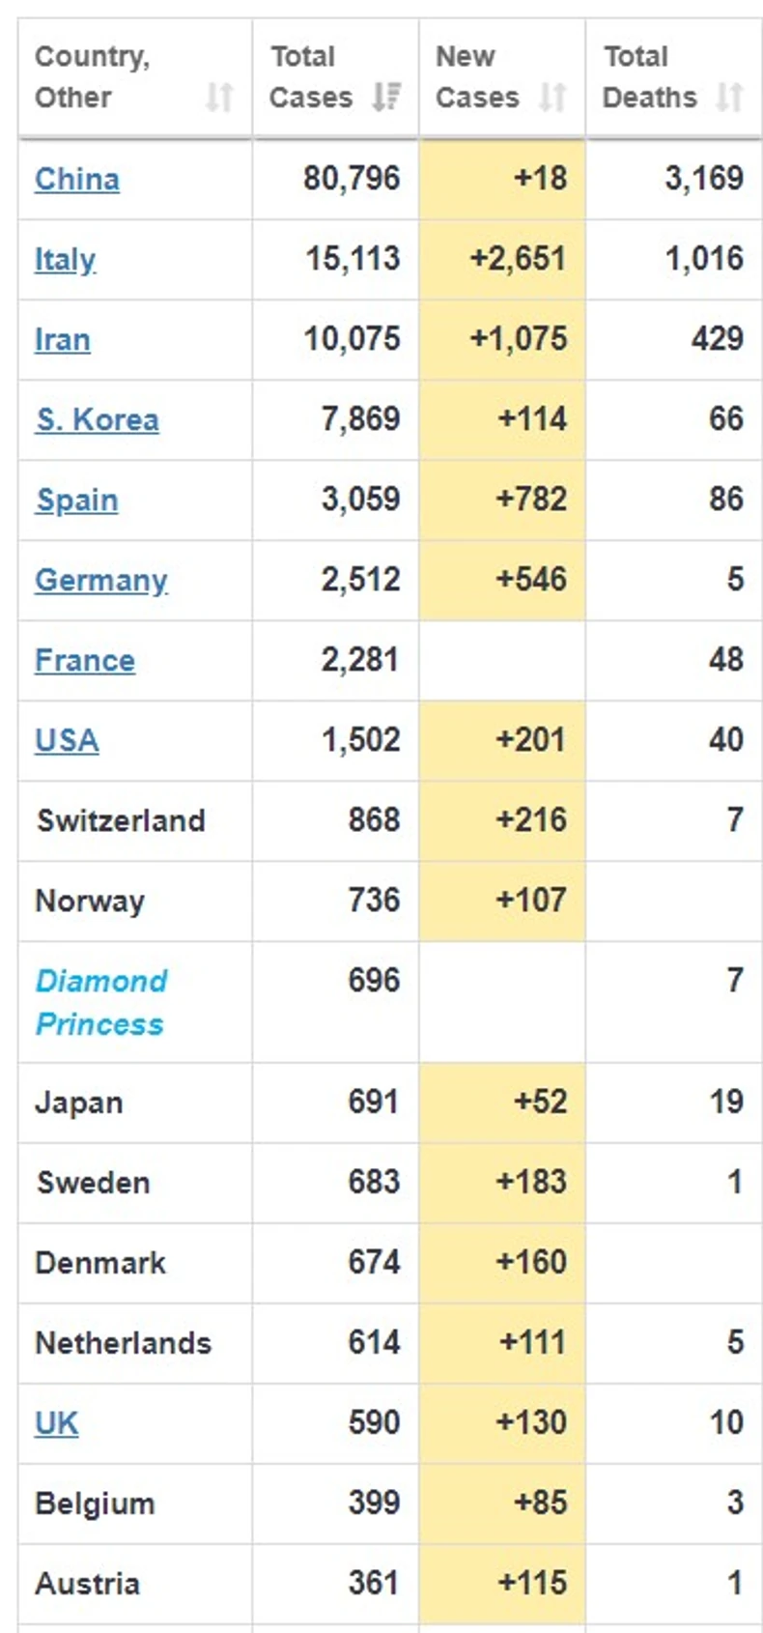Click sort arrows icon in Country column
763x1633 pixels.
pos(219,97)
